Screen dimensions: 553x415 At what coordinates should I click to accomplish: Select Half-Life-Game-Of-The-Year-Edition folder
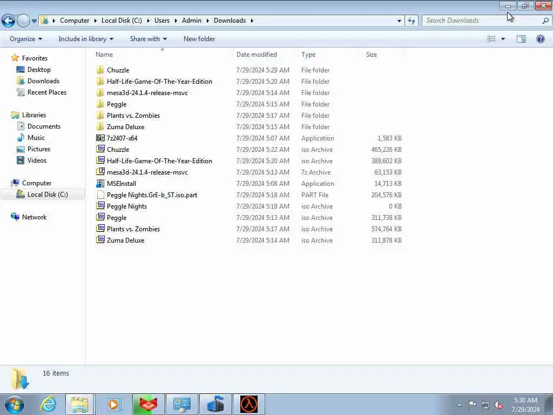tap(159, 81)
